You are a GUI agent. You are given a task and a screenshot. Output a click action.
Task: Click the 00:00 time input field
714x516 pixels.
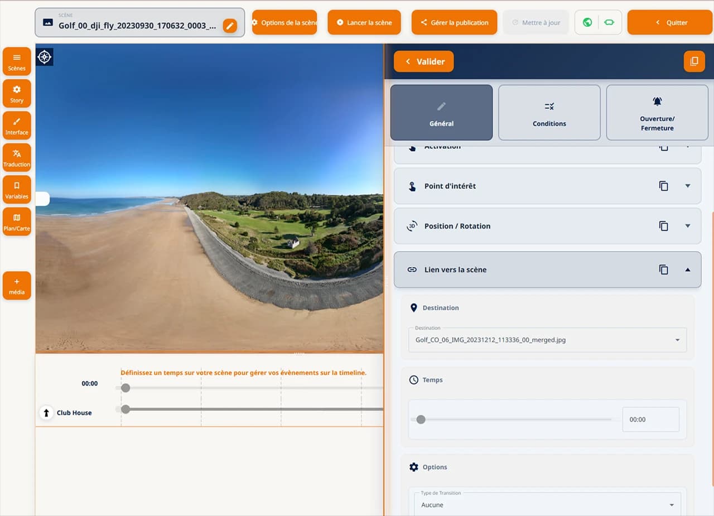[x=650, y=419]
